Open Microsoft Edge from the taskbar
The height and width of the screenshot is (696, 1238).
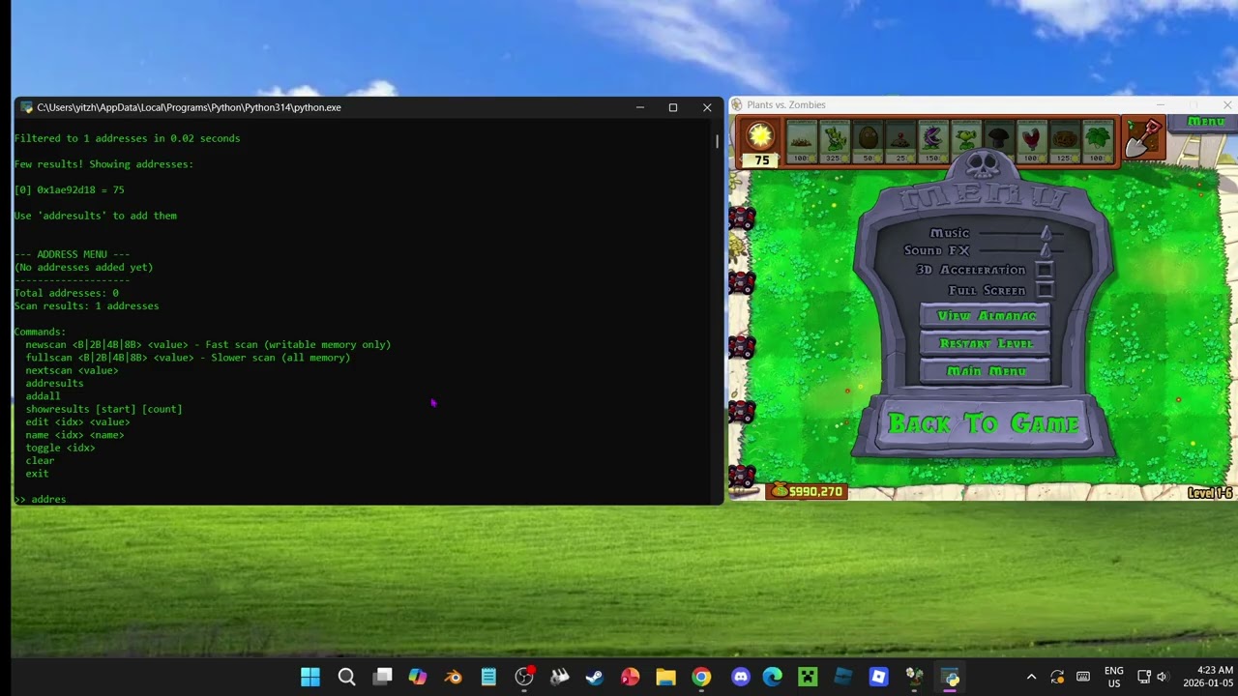click(x=772, y=677)
